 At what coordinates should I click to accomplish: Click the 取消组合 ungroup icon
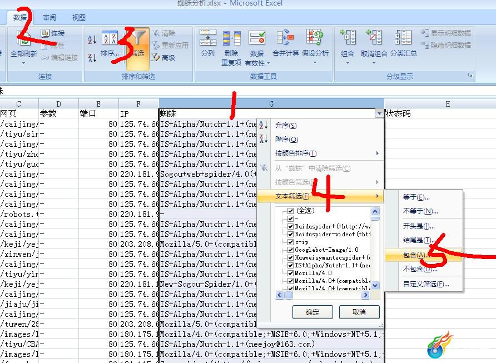[x=374, y=37]
